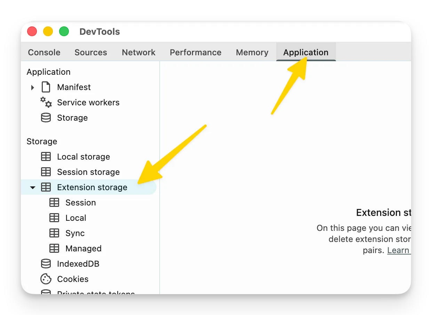Click the Cookies cookie icon
Viewport: 432px width, 315px height.
(x=46, y=279)
